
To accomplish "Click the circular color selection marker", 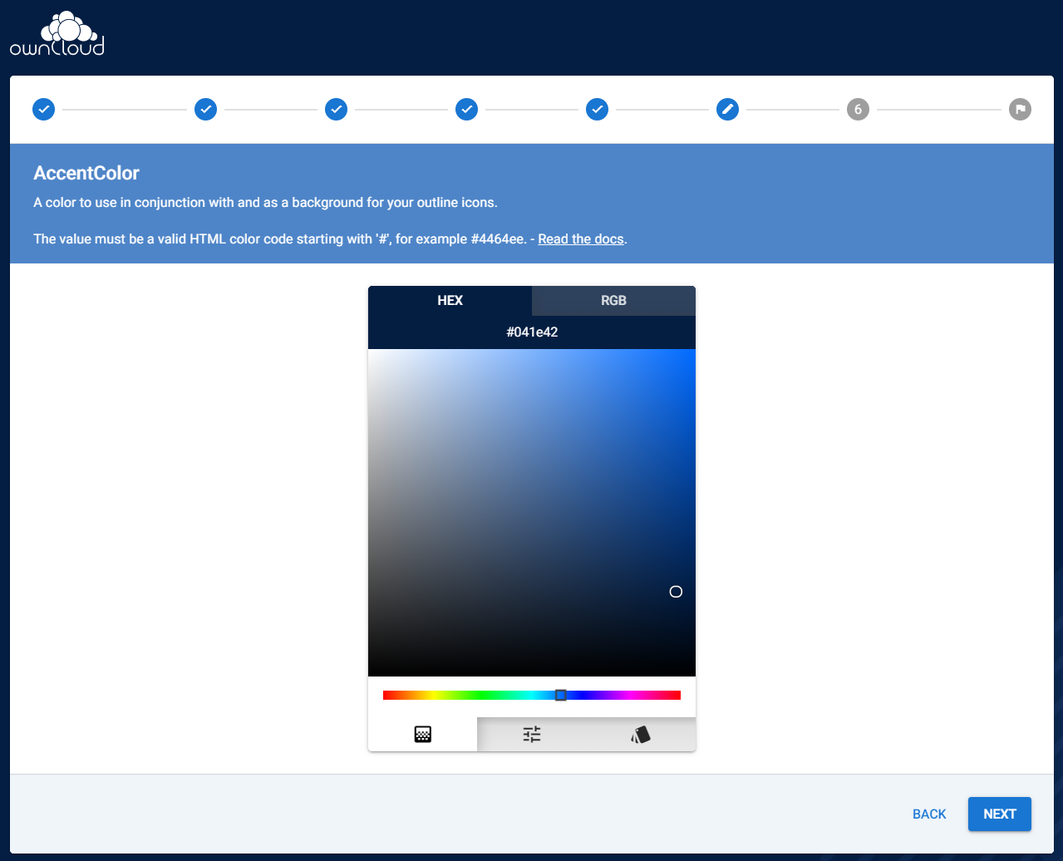I will (675, 592).
